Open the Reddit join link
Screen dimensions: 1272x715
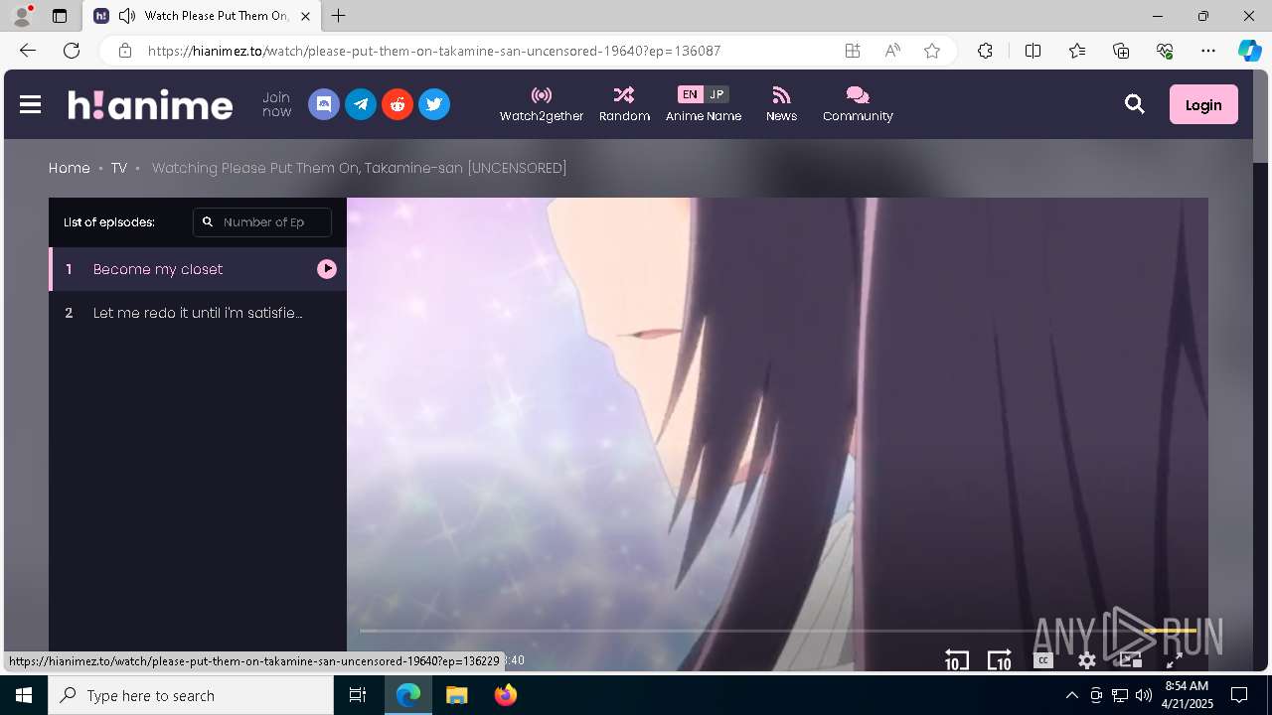click(397, 104)
